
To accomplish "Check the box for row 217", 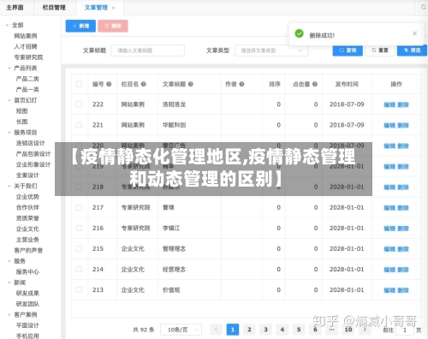I will coord(79,207).
